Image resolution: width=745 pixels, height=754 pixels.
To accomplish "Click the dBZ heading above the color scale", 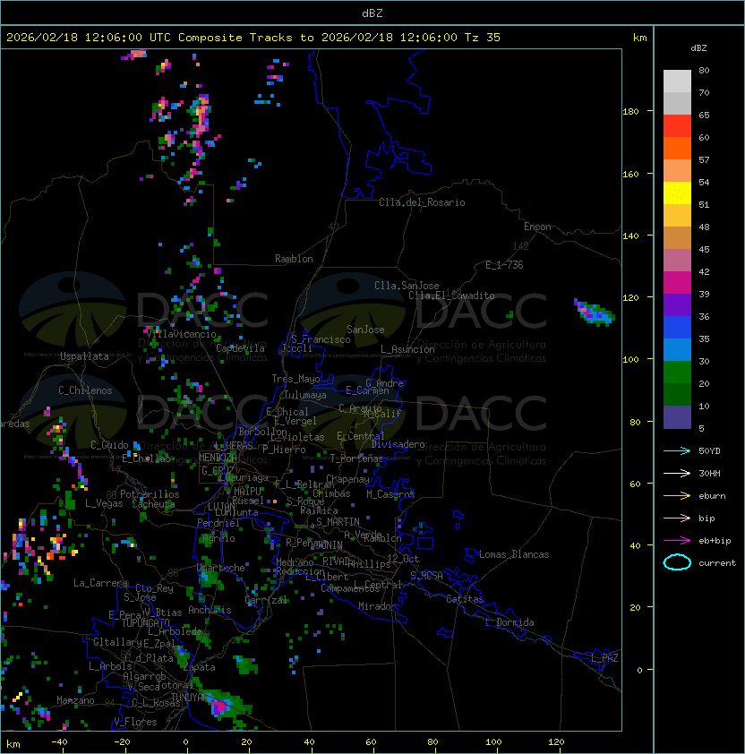I will [x=698, y=48].
